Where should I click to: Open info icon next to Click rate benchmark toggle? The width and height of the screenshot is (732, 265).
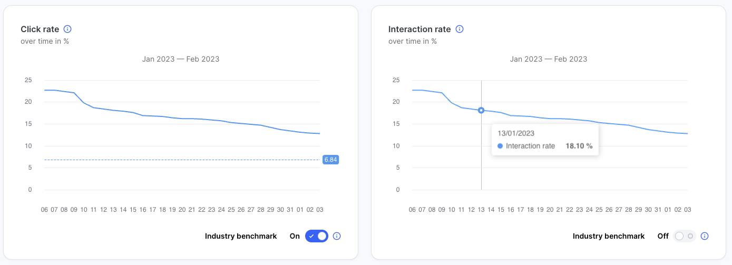pyautogui.click(x=337, y=236)
